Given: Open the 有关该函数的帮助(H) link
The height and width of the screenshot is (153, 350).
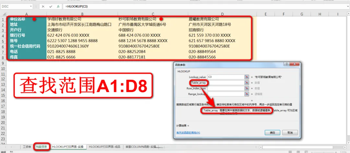Looking at the screenshot, I should pyautogui.click(x=188, y=133).
